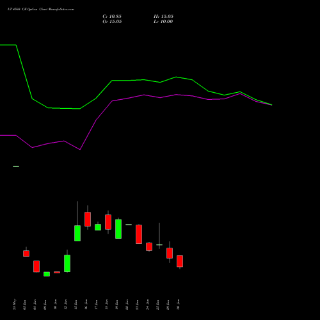
Task: Click the high value H: 15.05
Action: [163, 17]
